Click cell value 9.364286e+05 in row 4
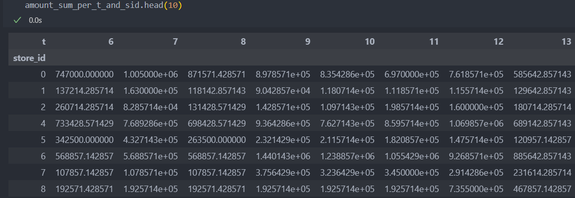This screenshot has width=575, height=198. (283, 123)
